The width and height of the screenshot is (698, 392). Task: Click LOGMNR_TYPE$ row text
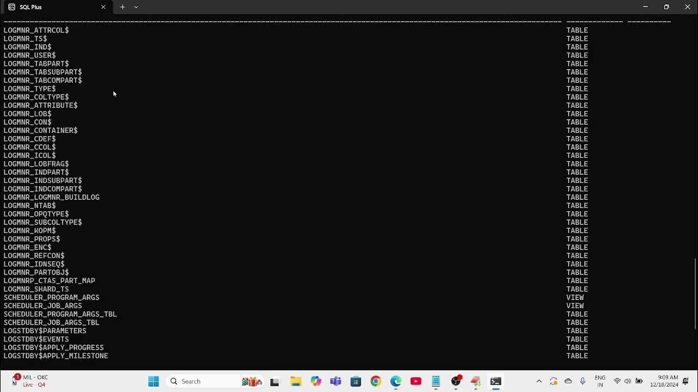[29, 89]
